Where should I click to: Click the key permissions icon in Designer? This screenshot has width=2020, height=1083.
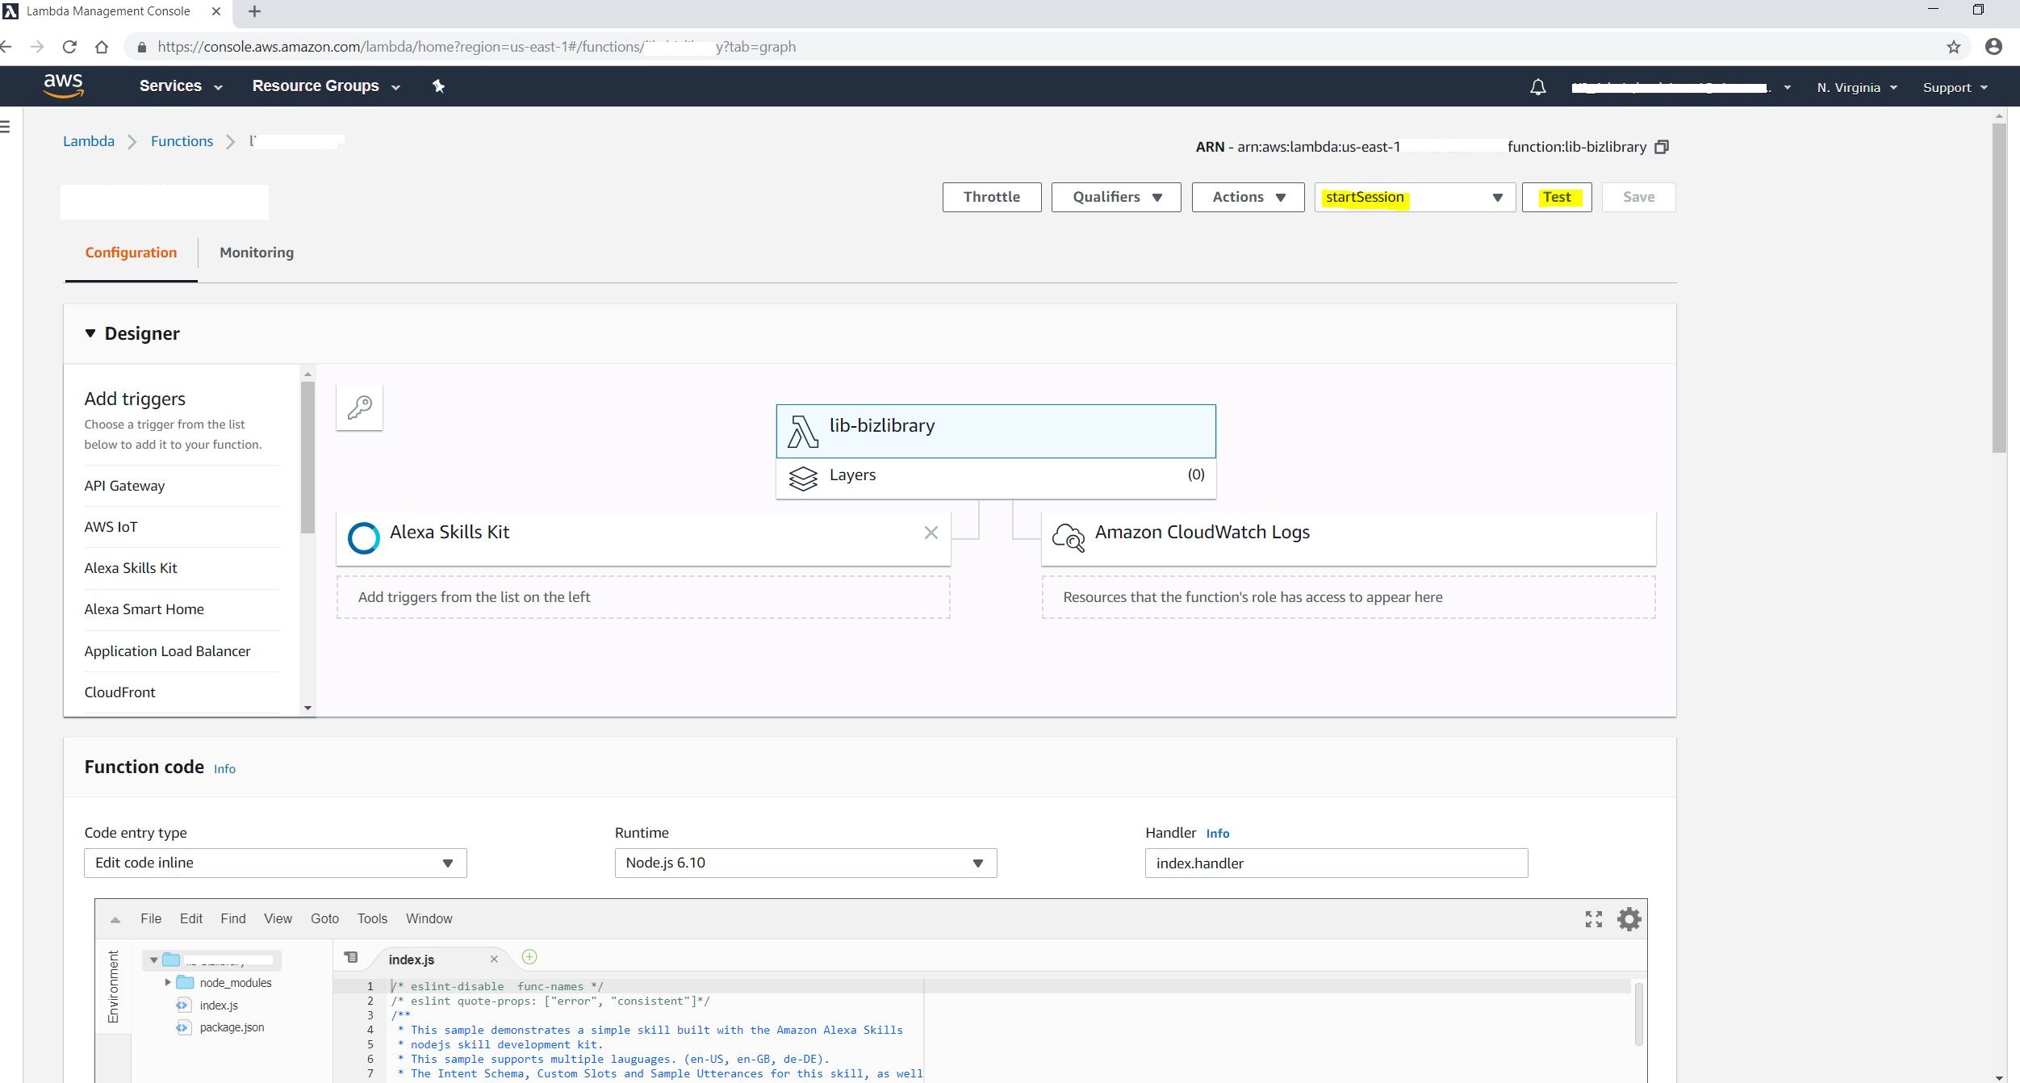click(x=359, y=408)
